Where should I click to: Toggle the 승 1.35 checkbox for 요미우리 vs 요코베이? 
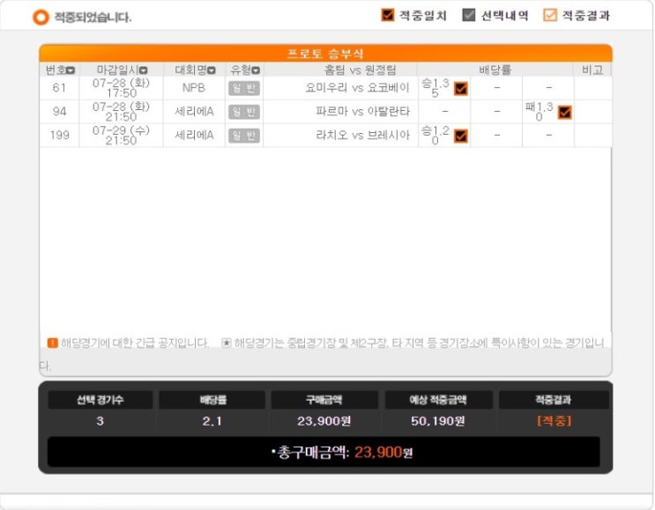[x=461, y=88]
